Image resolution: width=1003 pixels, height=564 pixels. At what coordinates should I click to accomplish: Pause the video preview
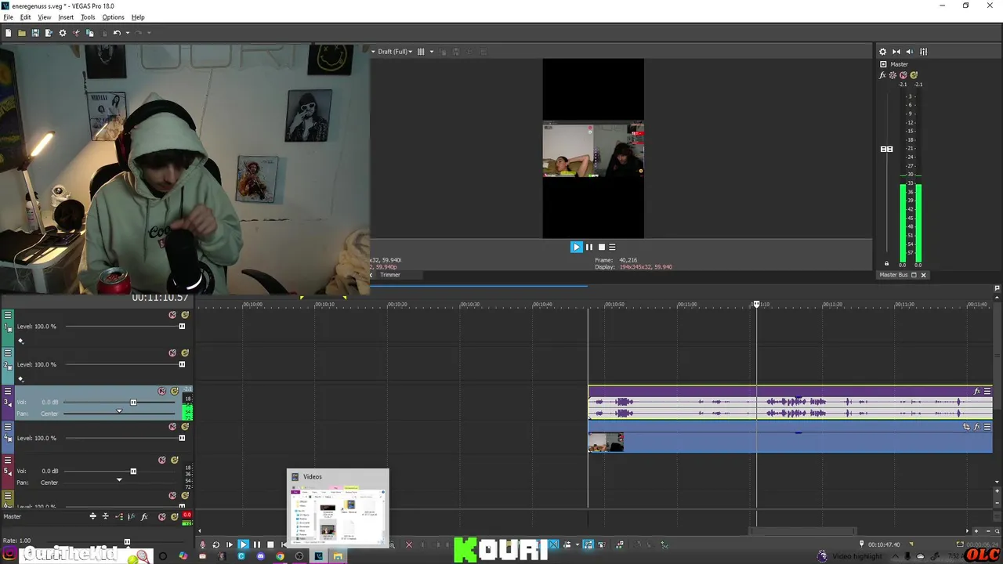(589, 247)
